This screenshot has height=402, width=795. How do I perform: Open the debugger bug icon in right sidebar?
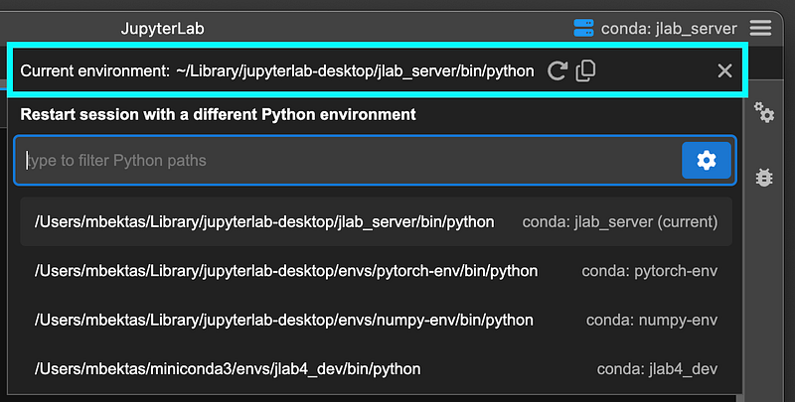point(764,178)
